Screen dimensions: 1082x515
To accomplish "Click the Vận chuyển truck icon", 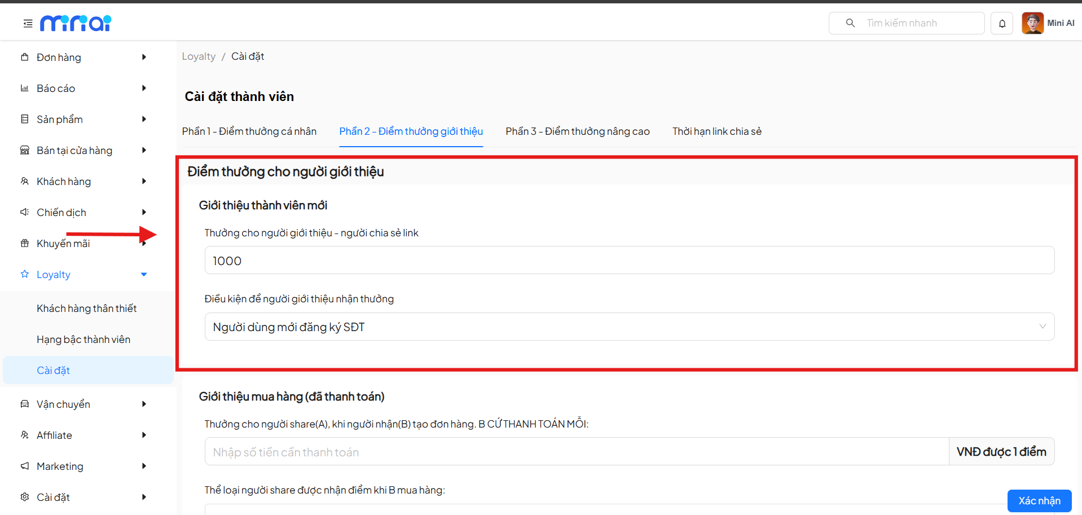I will click(24, 404).
